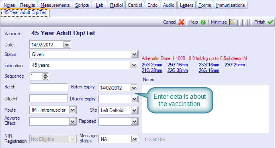Click inside the Notes text area
Image resolution: width=276 pixels, height=148 pixels.
pyautogui.click(x=205, y=109)
